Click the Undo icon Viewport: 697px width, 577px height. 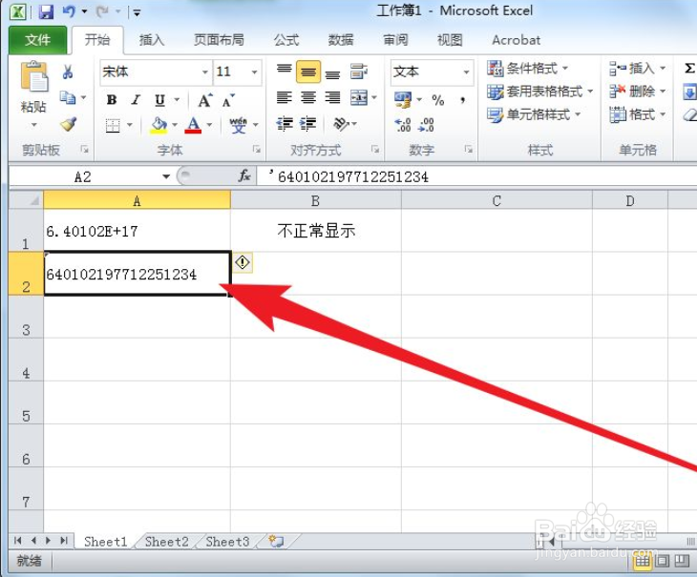68,11
